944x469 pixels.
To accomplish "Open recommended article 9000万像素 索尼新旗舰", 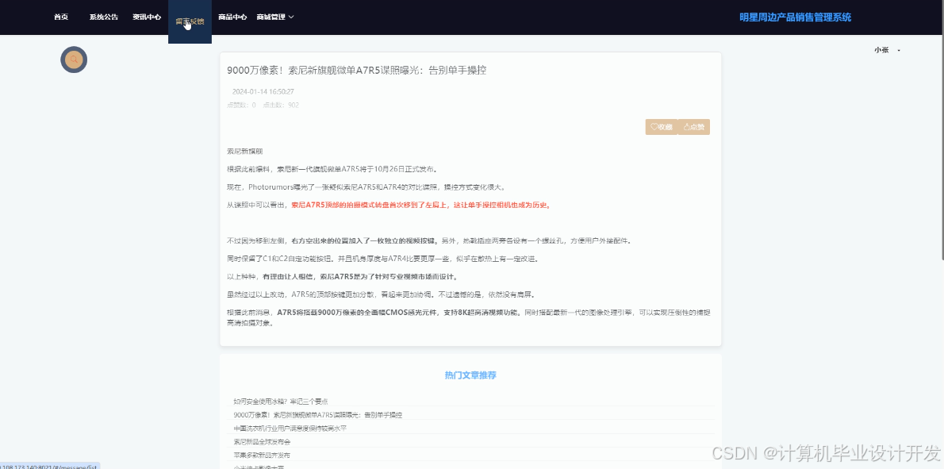I will pos(318,415).
